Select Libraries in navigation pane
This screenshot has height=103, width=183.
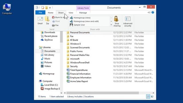pos(45,47)
